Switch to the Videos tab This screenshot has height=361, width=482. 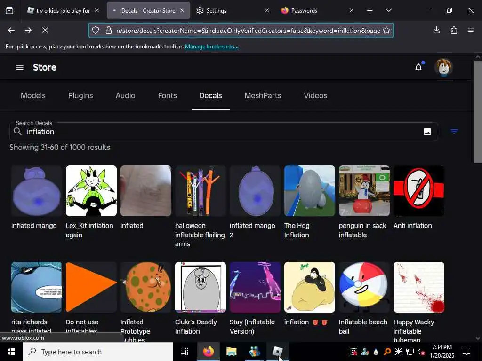[315, 95]
